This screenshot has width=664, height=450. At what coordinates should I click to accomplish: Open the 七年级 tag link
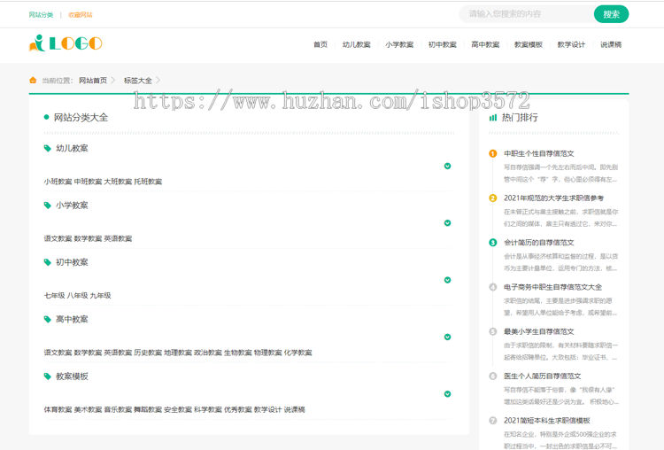(x=55, y=296)
